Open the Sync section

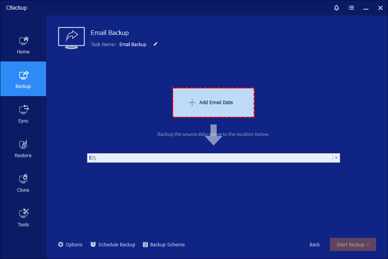pos(23,114)
